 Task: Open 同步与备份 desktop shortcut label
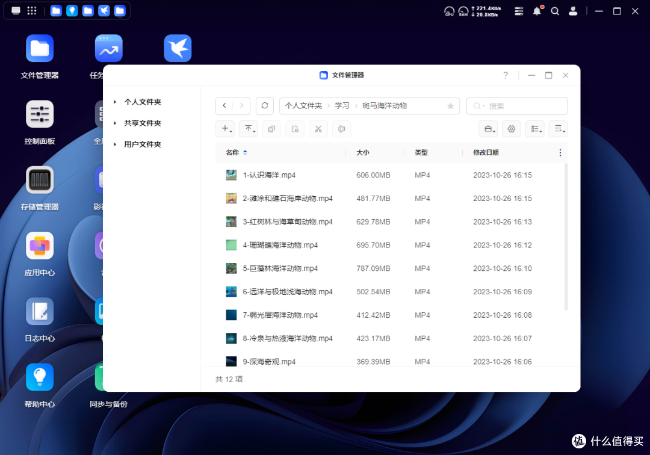click(108, 404)
